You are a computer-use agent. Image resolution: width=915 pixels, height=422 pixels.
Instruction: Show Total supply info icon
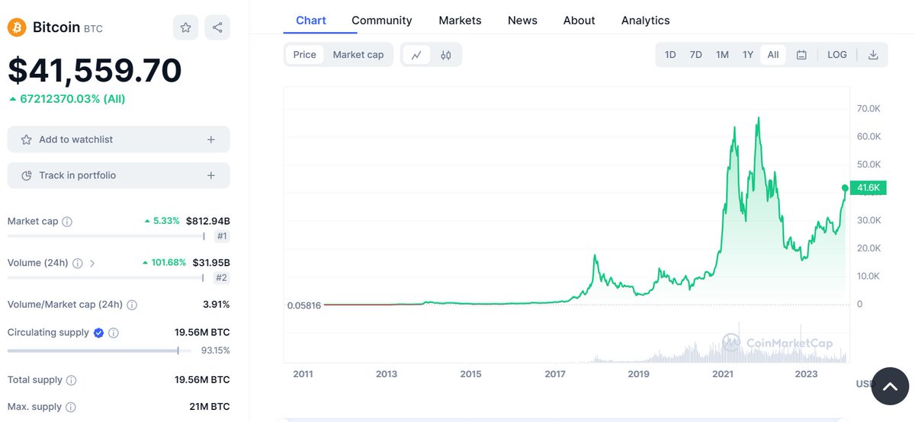(x=71, y=380)
